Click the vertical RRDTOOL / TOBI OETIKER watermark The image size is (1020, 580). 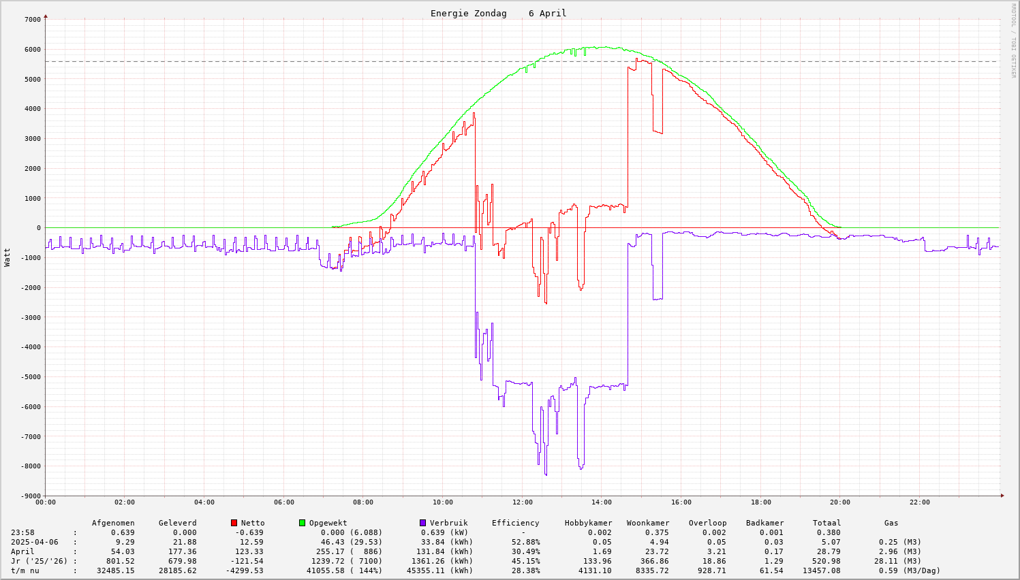[1013, 40]
